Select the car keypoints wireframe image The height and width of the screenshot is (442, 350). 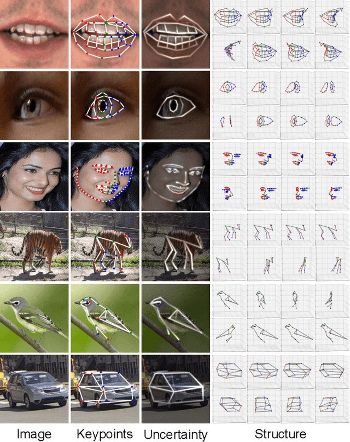105,389
